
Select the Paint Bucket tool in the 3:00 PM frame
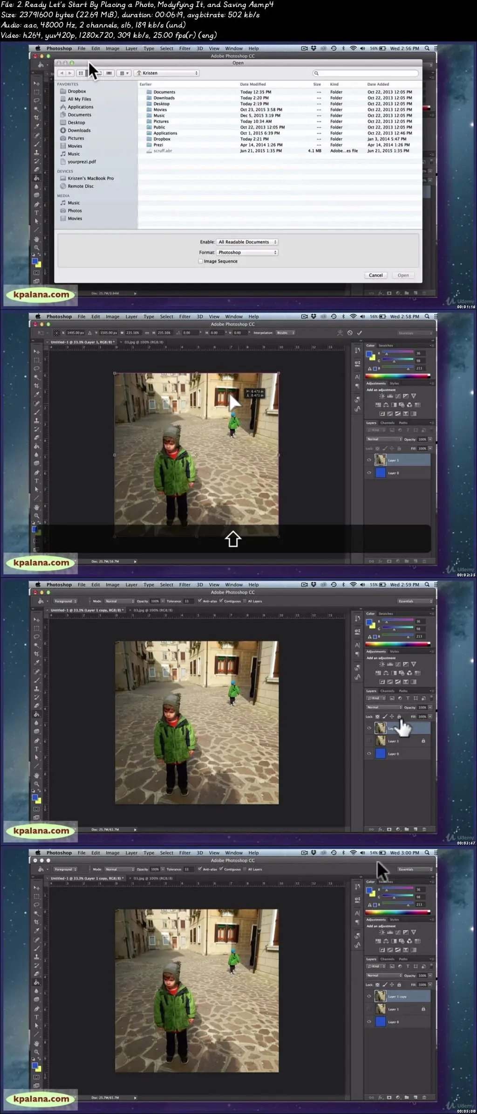(36, 983)
